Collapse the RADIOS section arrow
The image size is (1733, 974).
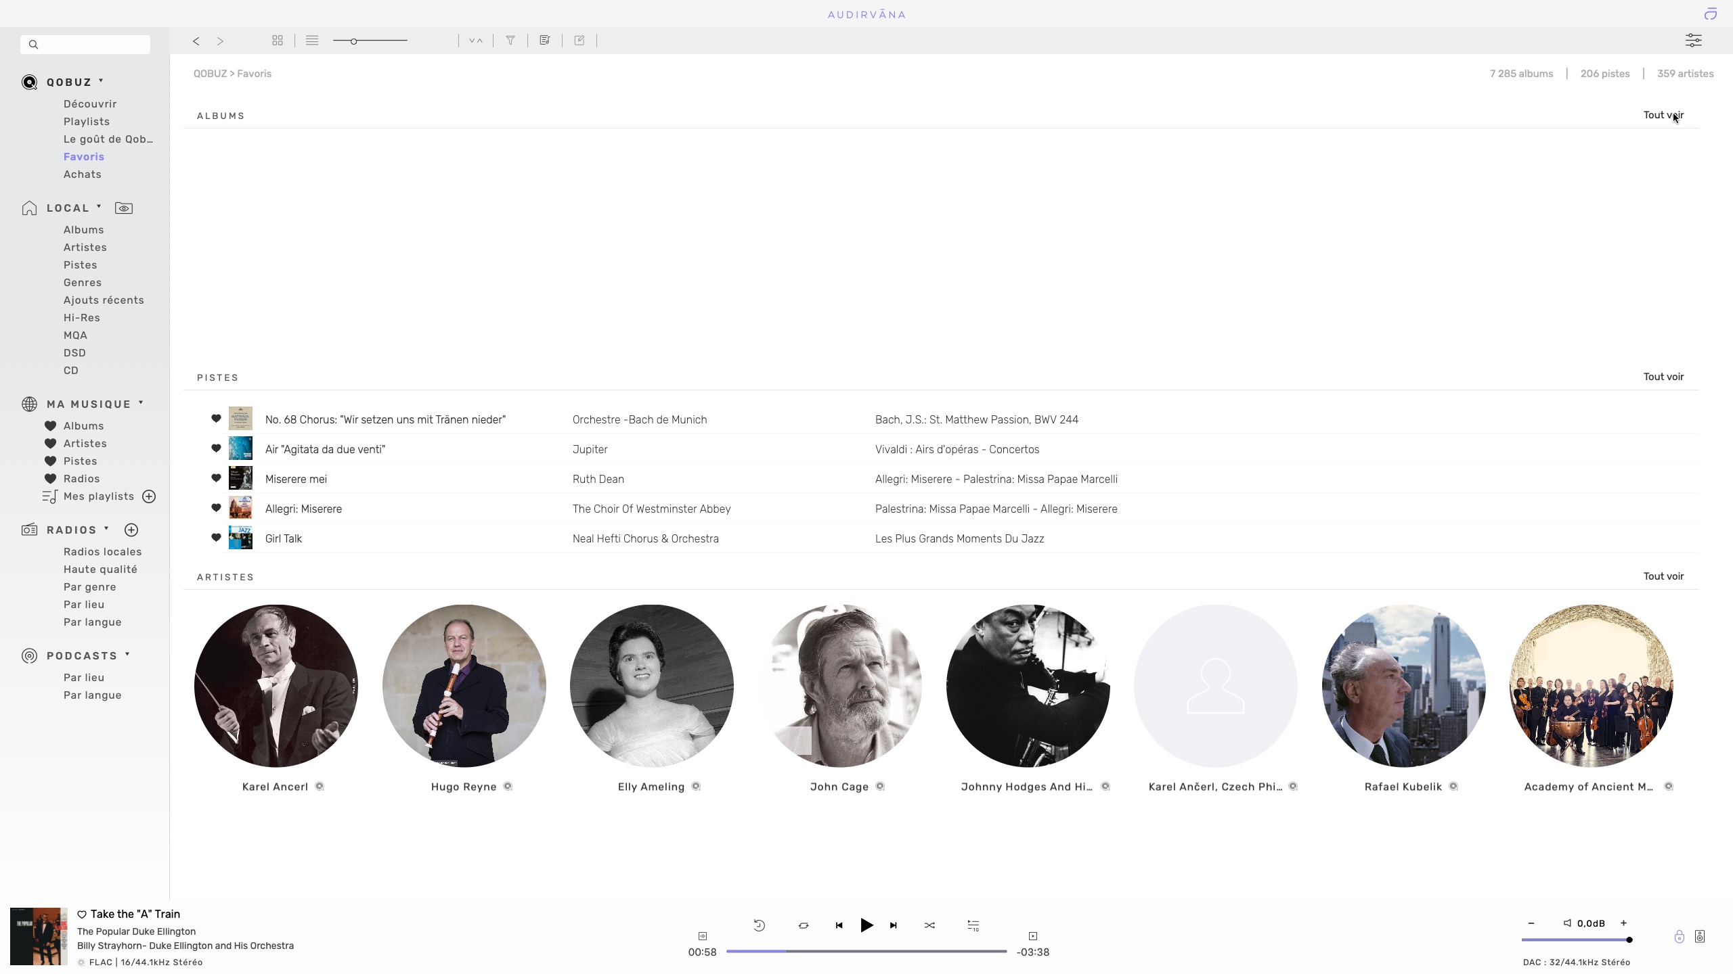pyautogui.click(x=106, y=528)
